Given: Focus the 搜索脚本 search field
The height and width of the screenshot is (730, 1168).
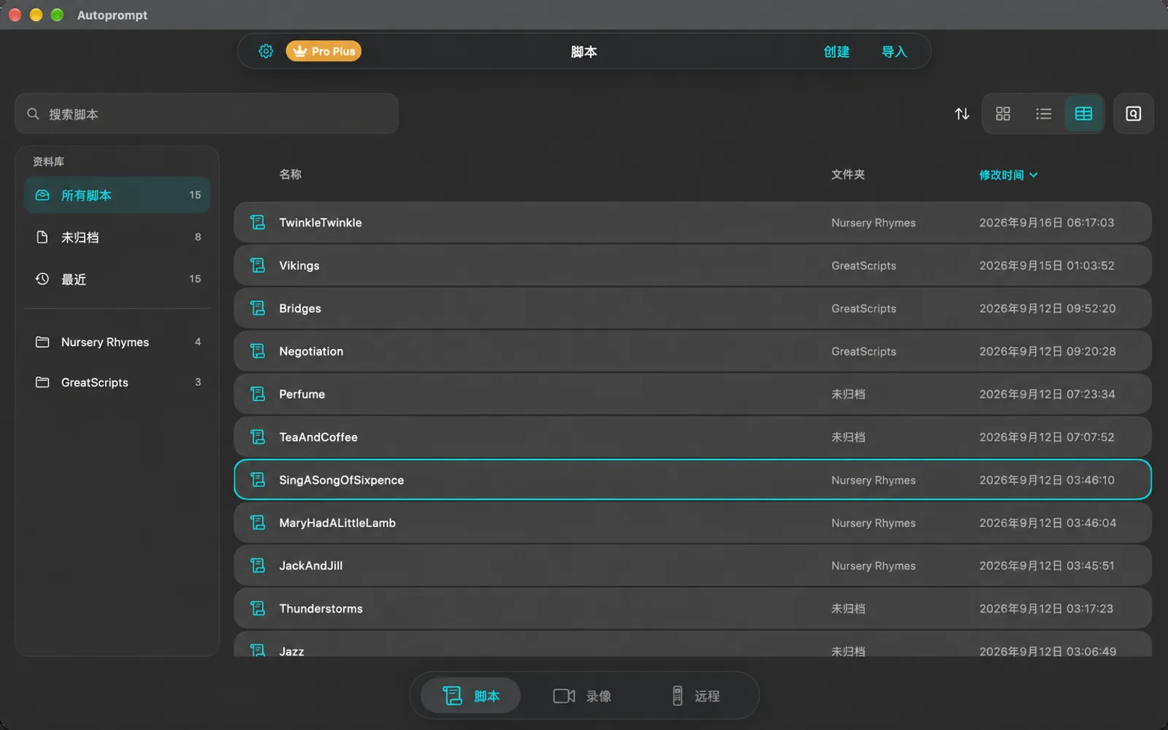Looking at the screenshot, I should click(x=207, y=114).
